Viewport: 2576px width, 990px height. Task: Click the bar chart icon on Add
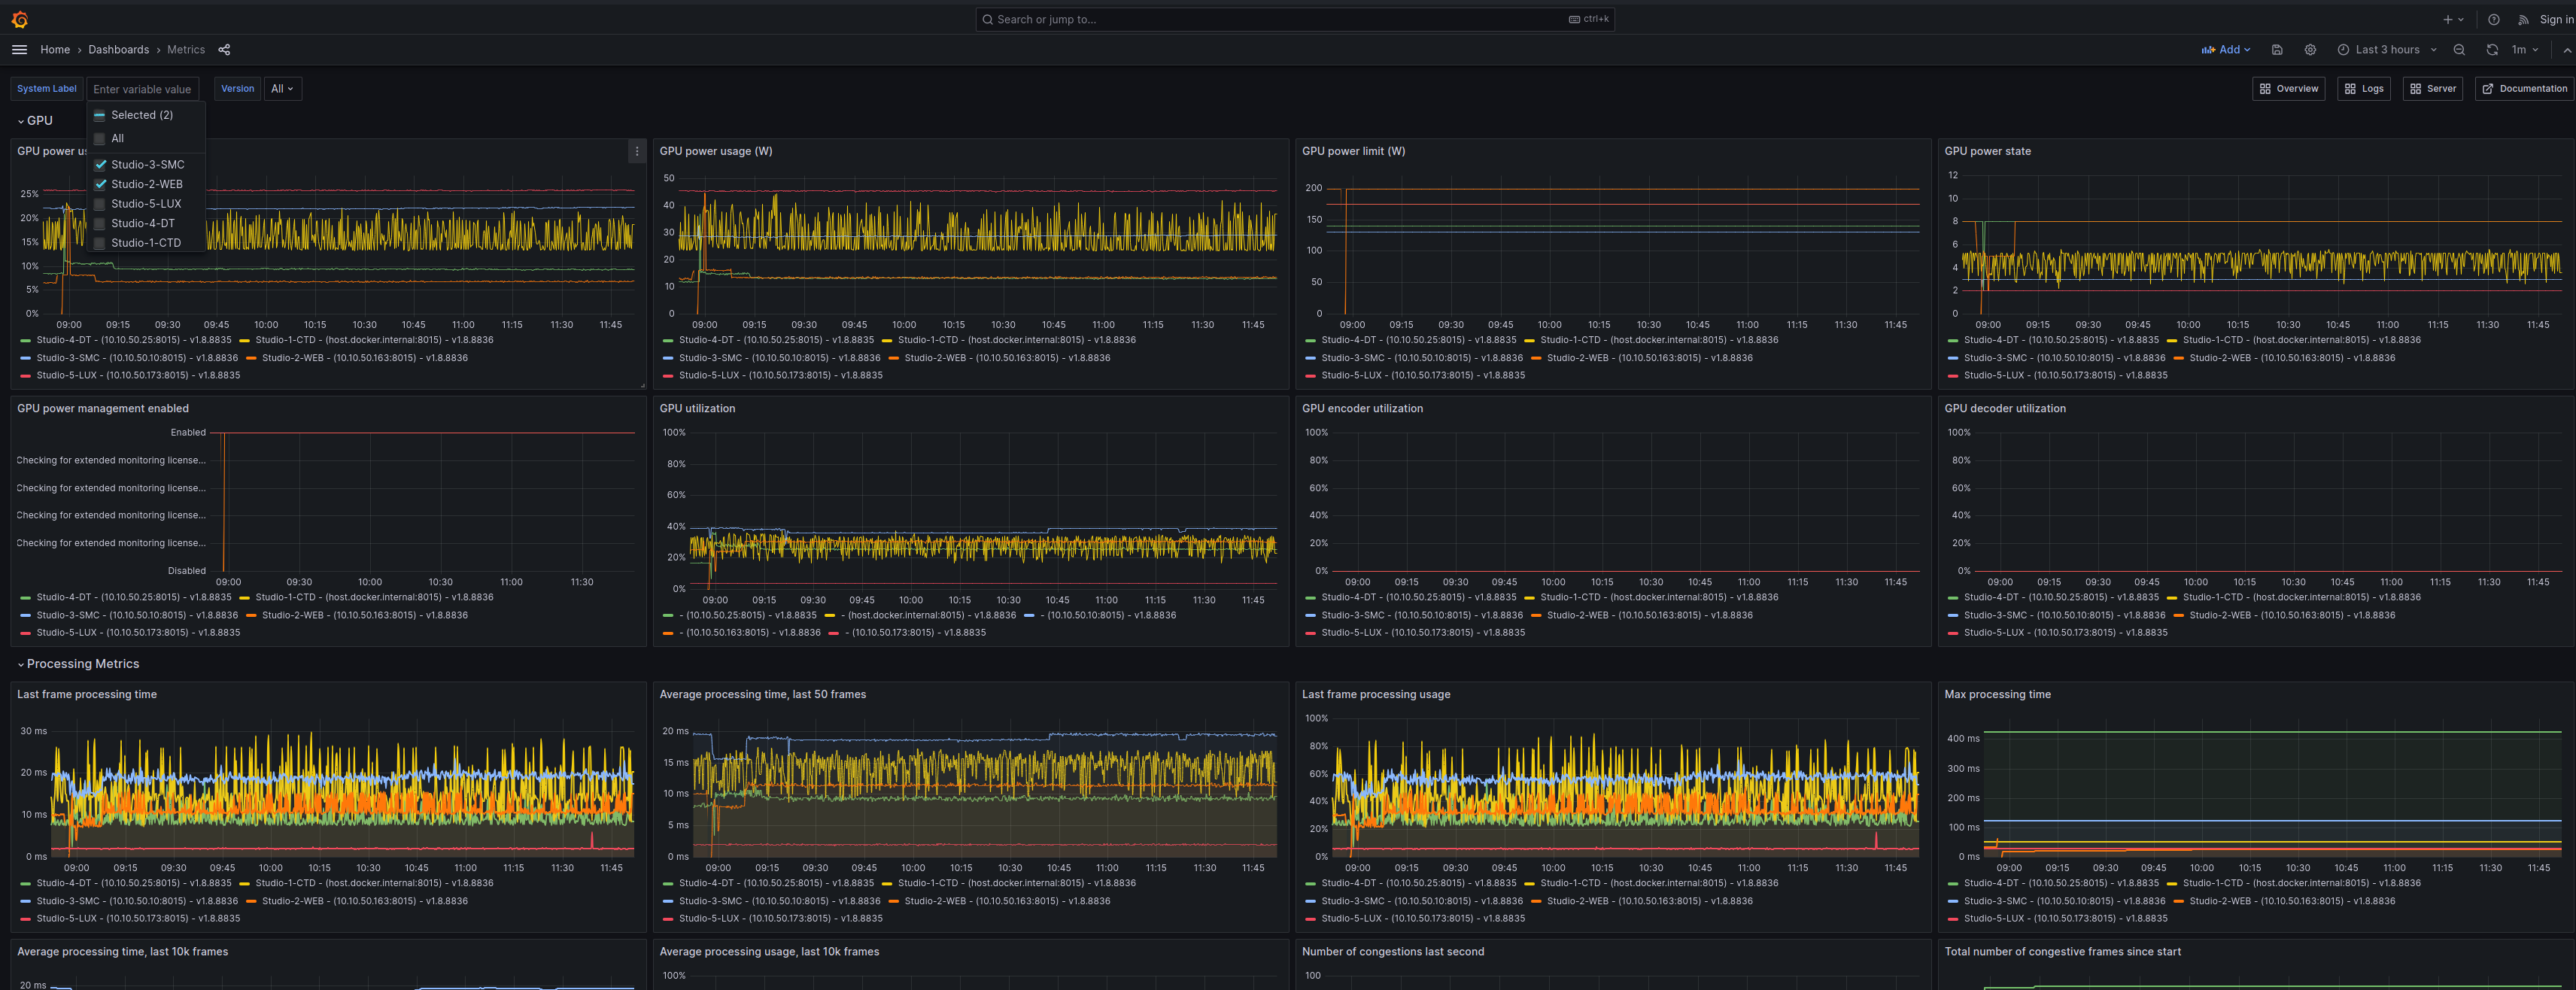click(2208, 50)
